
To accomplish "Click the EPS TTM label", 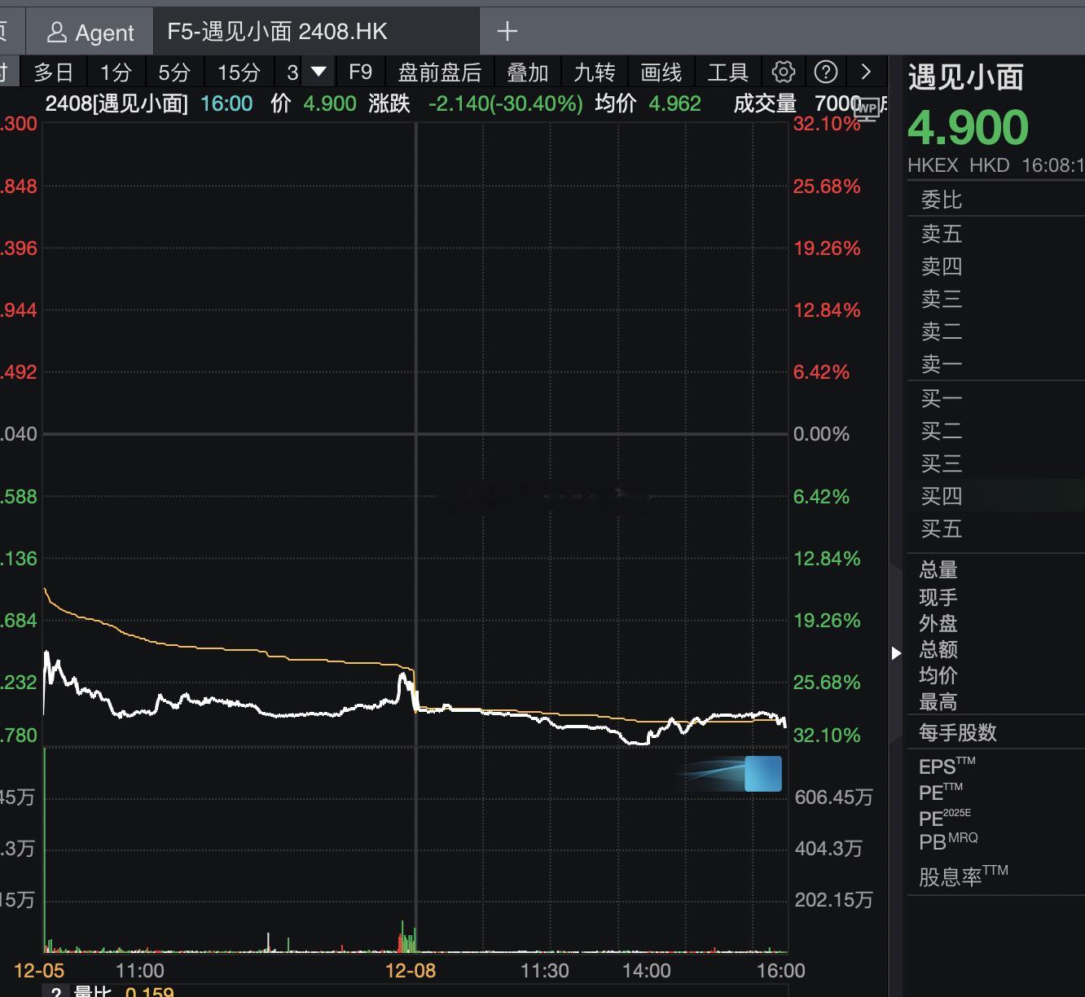I will pos(947,766).
